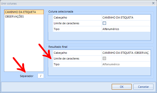Enable Limite de caracteres under Coluna selecionada
The image size is (157, 93).
pos(104,23)
